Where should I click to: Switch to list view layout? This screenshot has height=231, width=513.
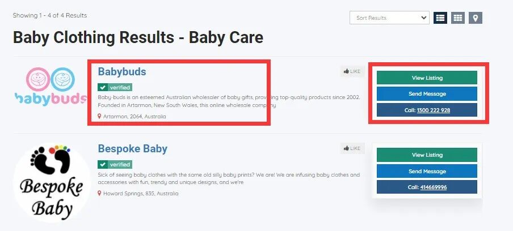point(440,18)
